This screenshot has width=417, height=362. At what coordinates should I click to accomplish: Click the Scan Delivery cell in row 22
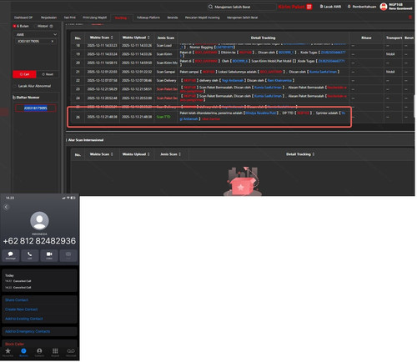[166, 80]
